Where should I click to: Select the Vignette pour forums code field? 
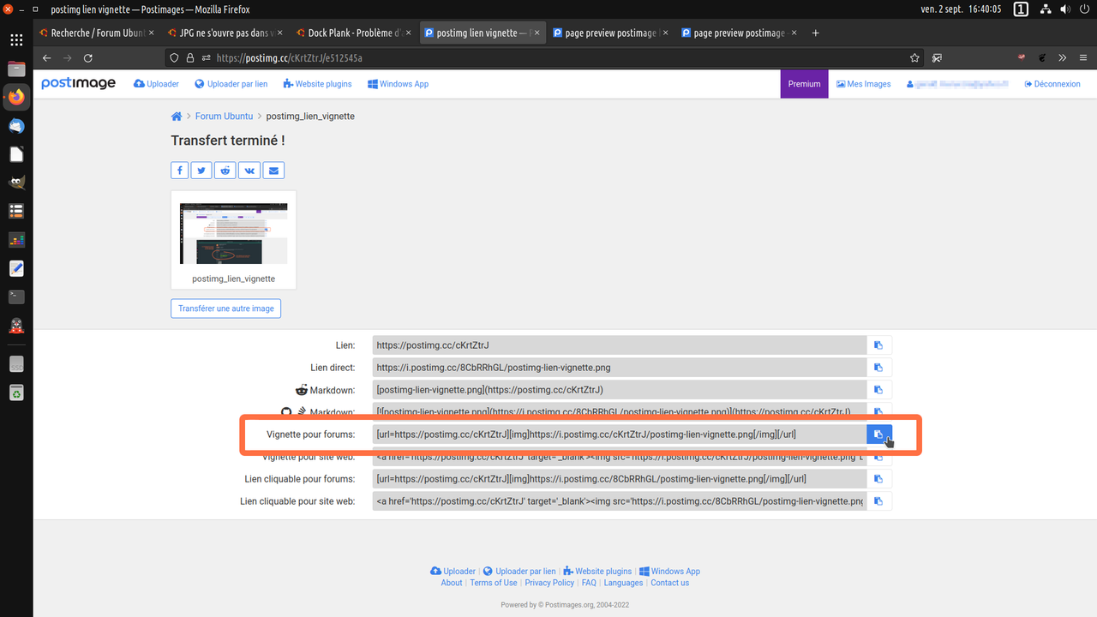click(620, 434)
